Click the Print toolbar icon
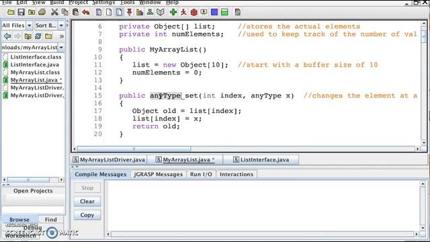 [42, 12]
